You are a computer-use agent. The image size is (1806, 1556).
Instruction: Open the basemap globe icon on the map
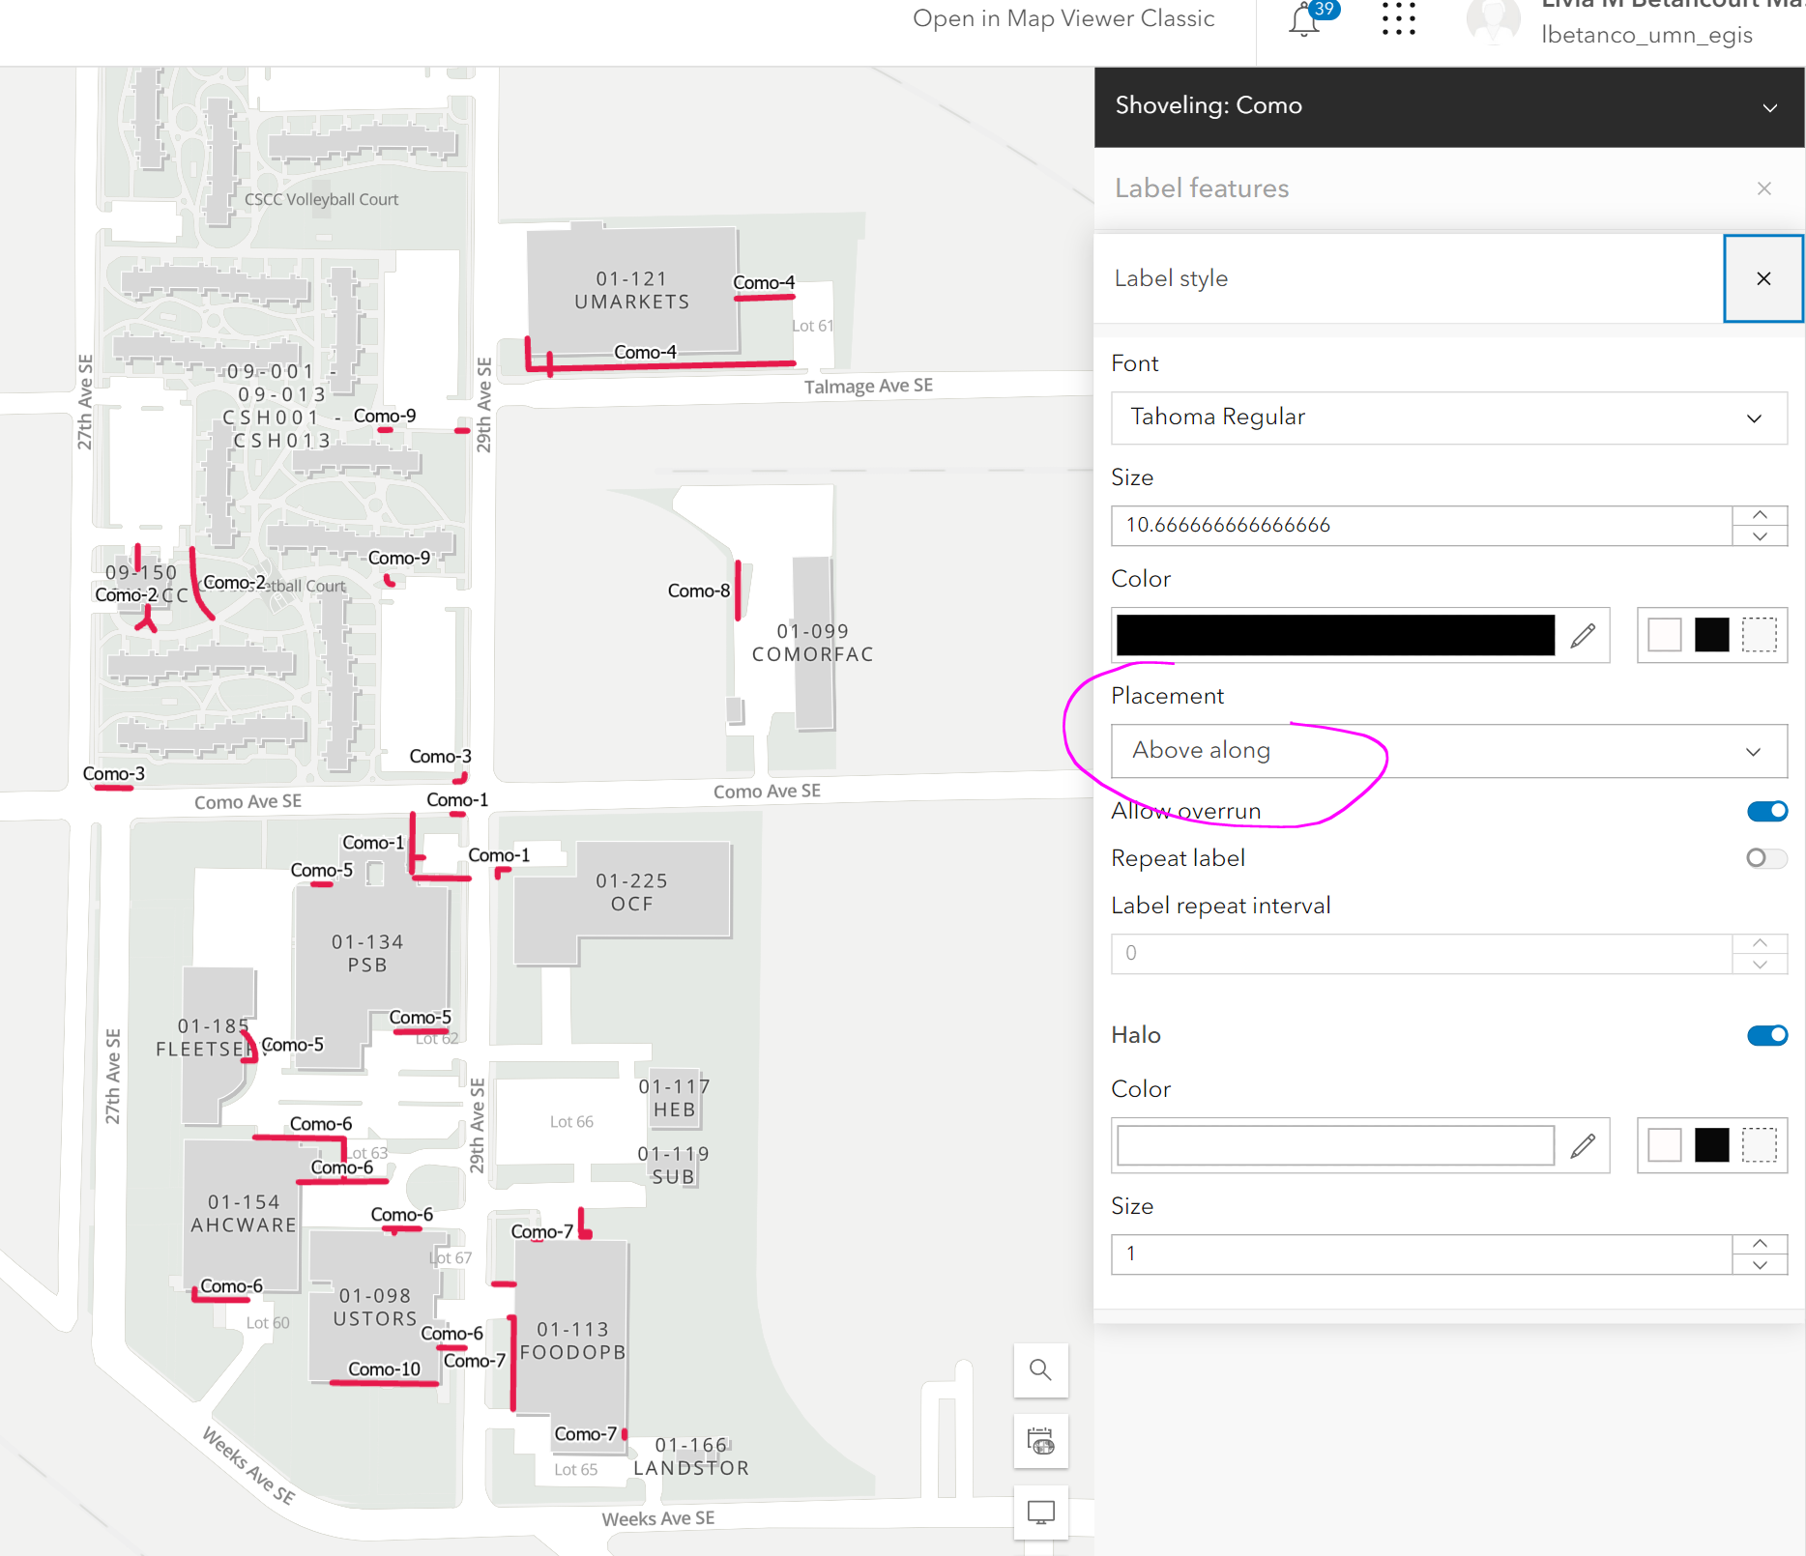(1040, 1441)
